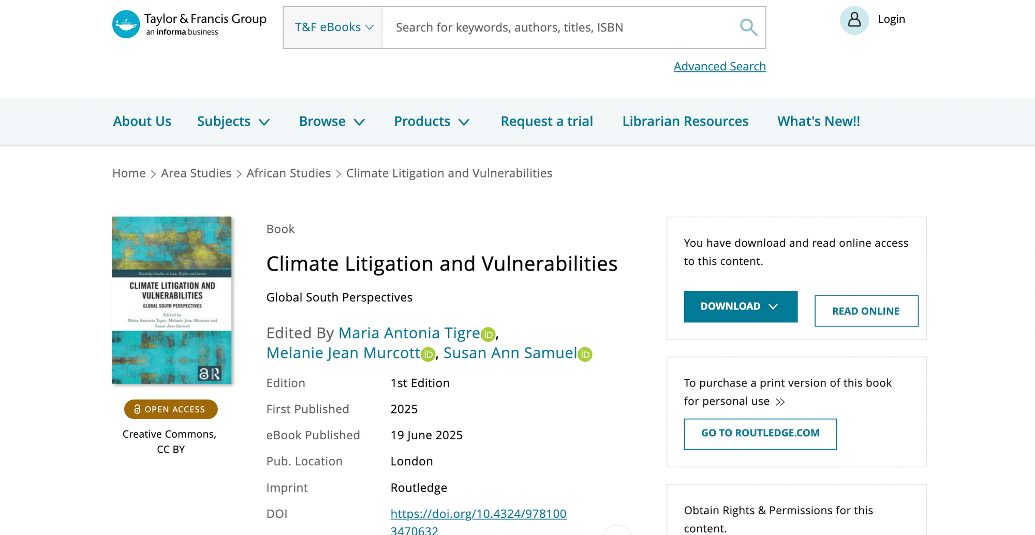1035x535 pixels.
Task: Click the user profile login icon
Action: point(854,20)
